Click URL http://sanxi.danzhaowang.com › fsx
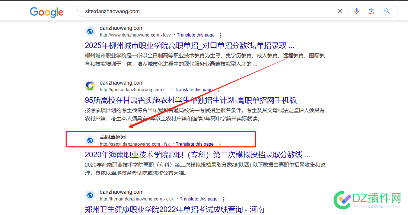 point(135,144)
